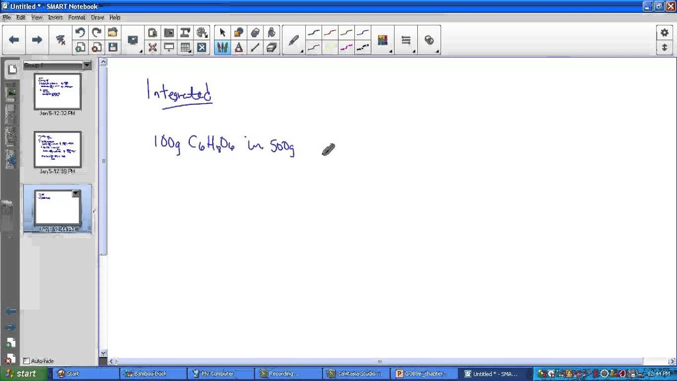Open the Draw menu
677x381 pixels.
[x=97, y=17]
